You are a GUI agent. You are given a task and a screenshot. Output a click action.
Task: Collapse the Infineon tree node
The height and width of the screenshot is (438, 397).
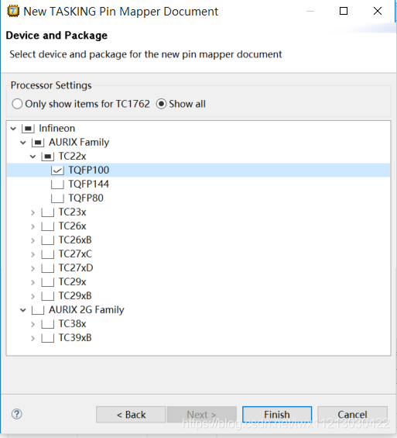click(13, 129)
